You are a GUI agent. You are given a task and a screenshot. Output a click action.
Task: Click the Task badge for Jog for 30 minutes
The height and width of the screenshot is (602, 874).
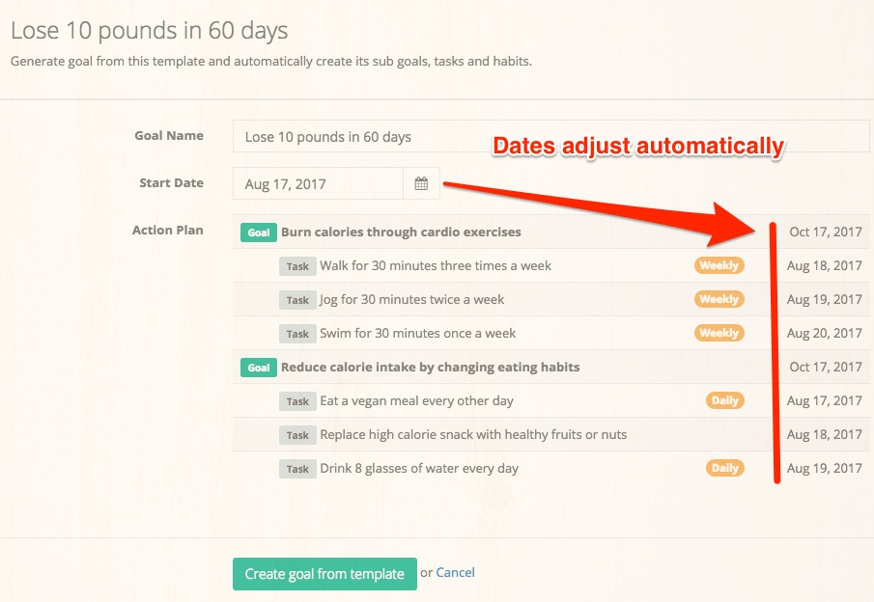point(297,300)
